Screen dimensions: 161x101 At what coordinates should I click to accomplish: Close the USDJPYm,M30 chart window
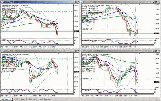(x=78, y=51)
